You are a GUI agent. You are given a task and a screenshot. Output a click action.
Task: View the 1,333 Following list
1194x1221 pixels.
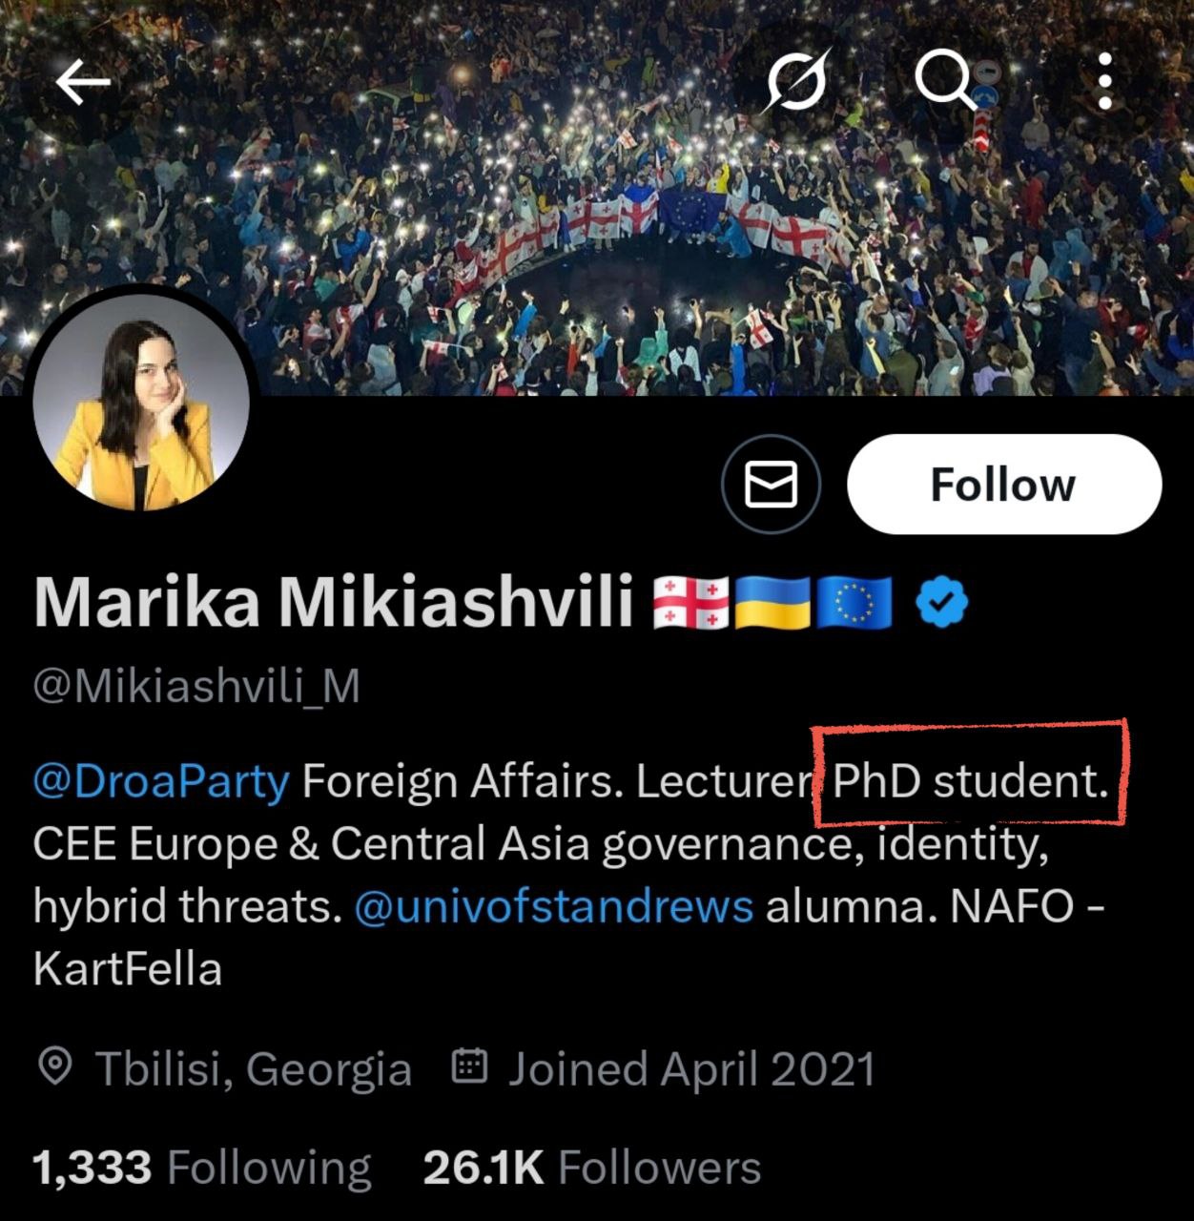click(x=201, y=1168)
